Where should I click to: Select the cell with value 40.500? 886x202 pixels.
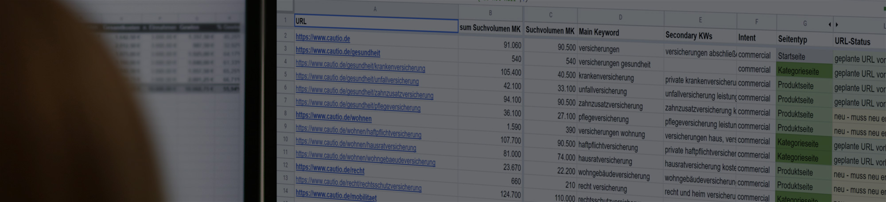coord(551,75)
